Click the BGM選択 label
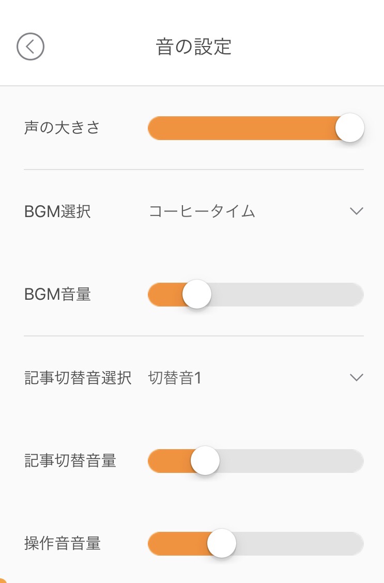The width and height of the screenshot is (384, 583). click(57, 211)
